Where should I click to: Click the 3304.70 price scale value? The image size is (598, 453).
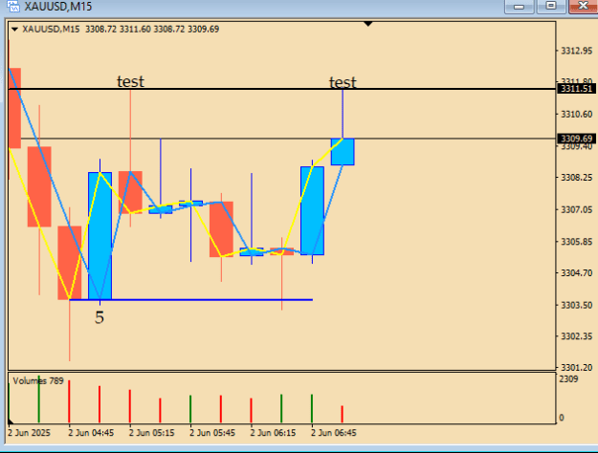click(576, 273)
